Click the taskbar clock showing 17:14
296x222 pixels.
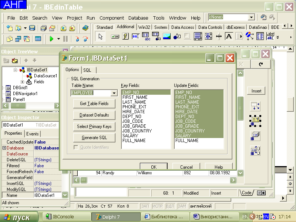point(285,217)
